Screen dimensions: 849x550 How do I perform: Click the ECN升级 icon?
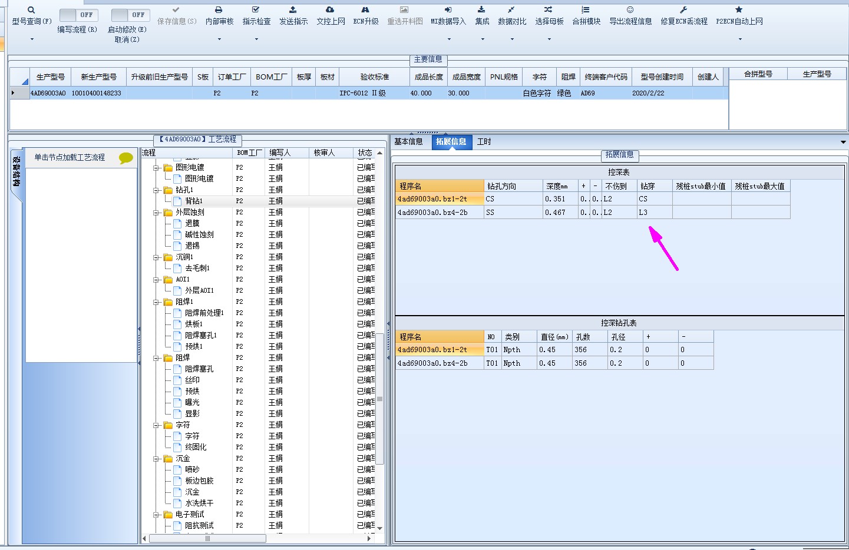(x=365, y=10)
